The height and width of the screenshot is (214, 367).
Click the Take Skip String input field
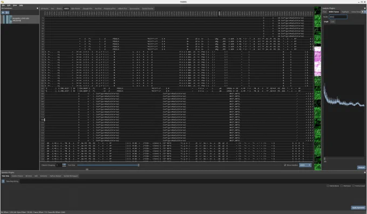pos(192,181)
